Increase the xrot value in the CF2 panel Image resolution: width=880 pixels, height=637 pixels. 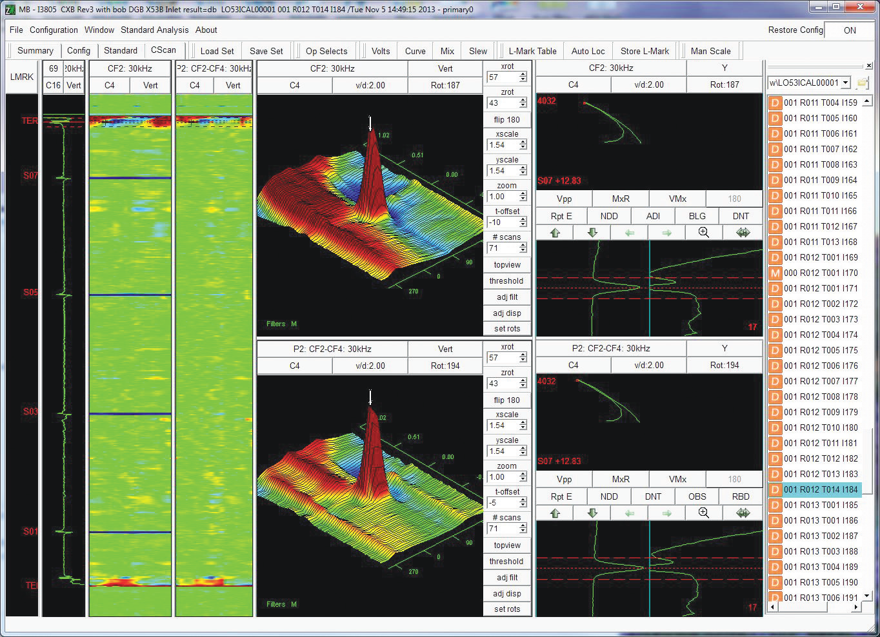523,74
